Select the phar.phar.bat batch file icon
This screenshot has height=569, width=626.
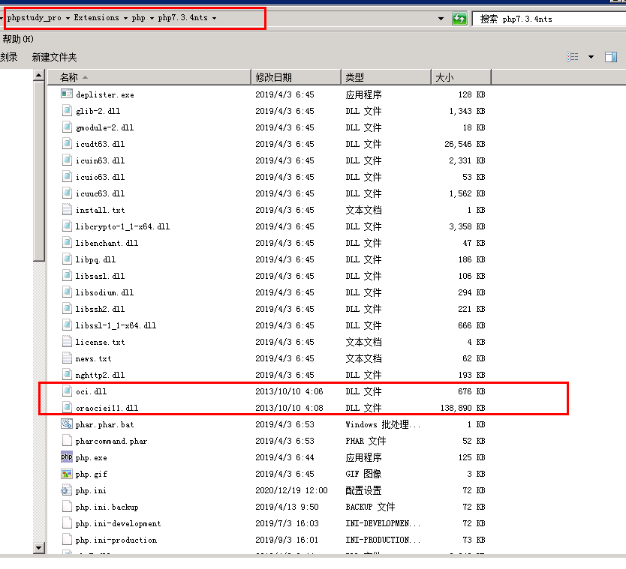(x=66, y=424)
